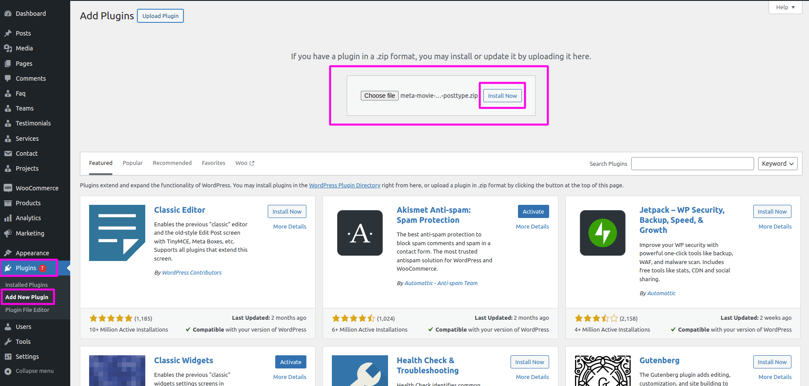Screen dimensions: 809x386
Task: Open the WordPress Contributors author link
Action: click(192, 273)
